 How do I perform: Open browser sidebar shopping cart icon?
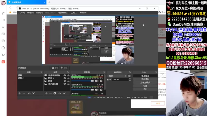coord(3,55)
